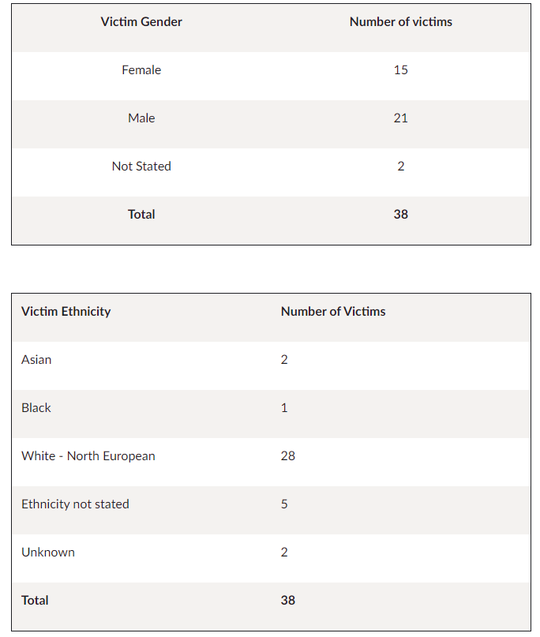Select the White - North European cell
540x637 pixels.
(88, 456)
